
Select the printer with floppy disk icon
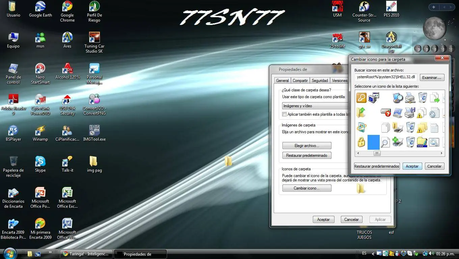tap(410, 113)
